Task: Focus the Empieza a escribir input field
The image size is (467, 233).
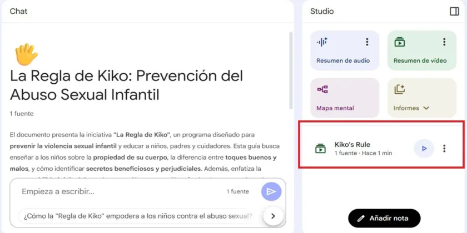Action: 121,192
